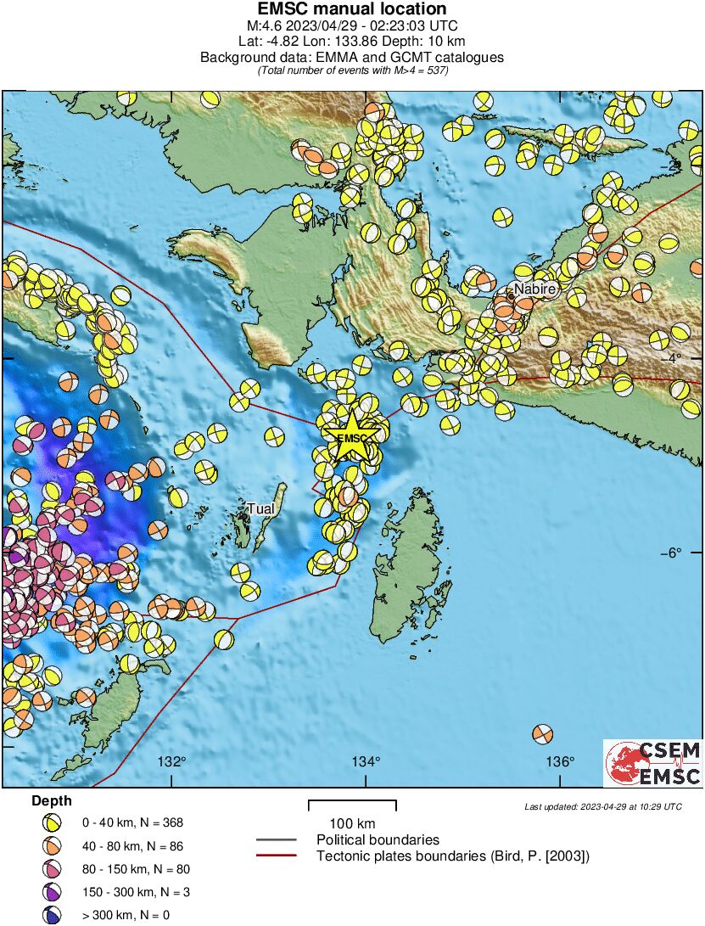Image resolution: width=705 pixels, height=926 pixels.
Task: Click the "Depth" legend heading
Action: (52, 800)
